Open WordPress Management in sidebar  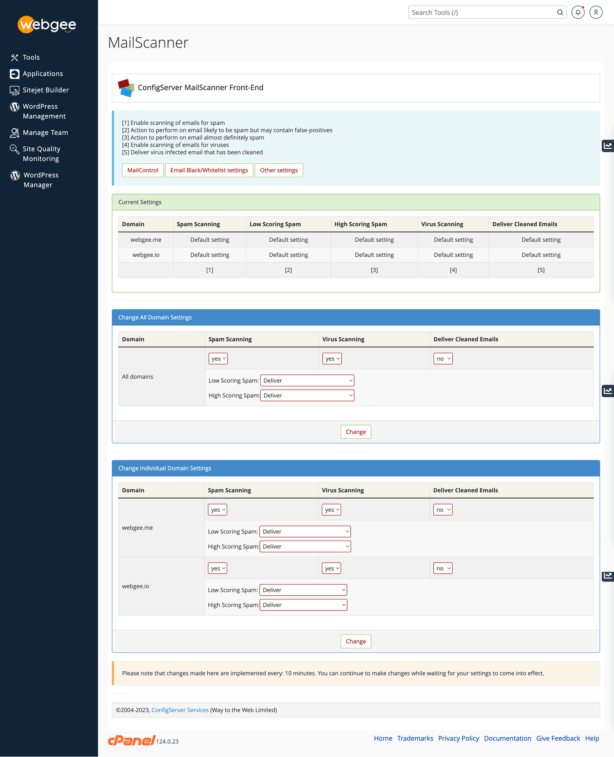pos(38,111)
